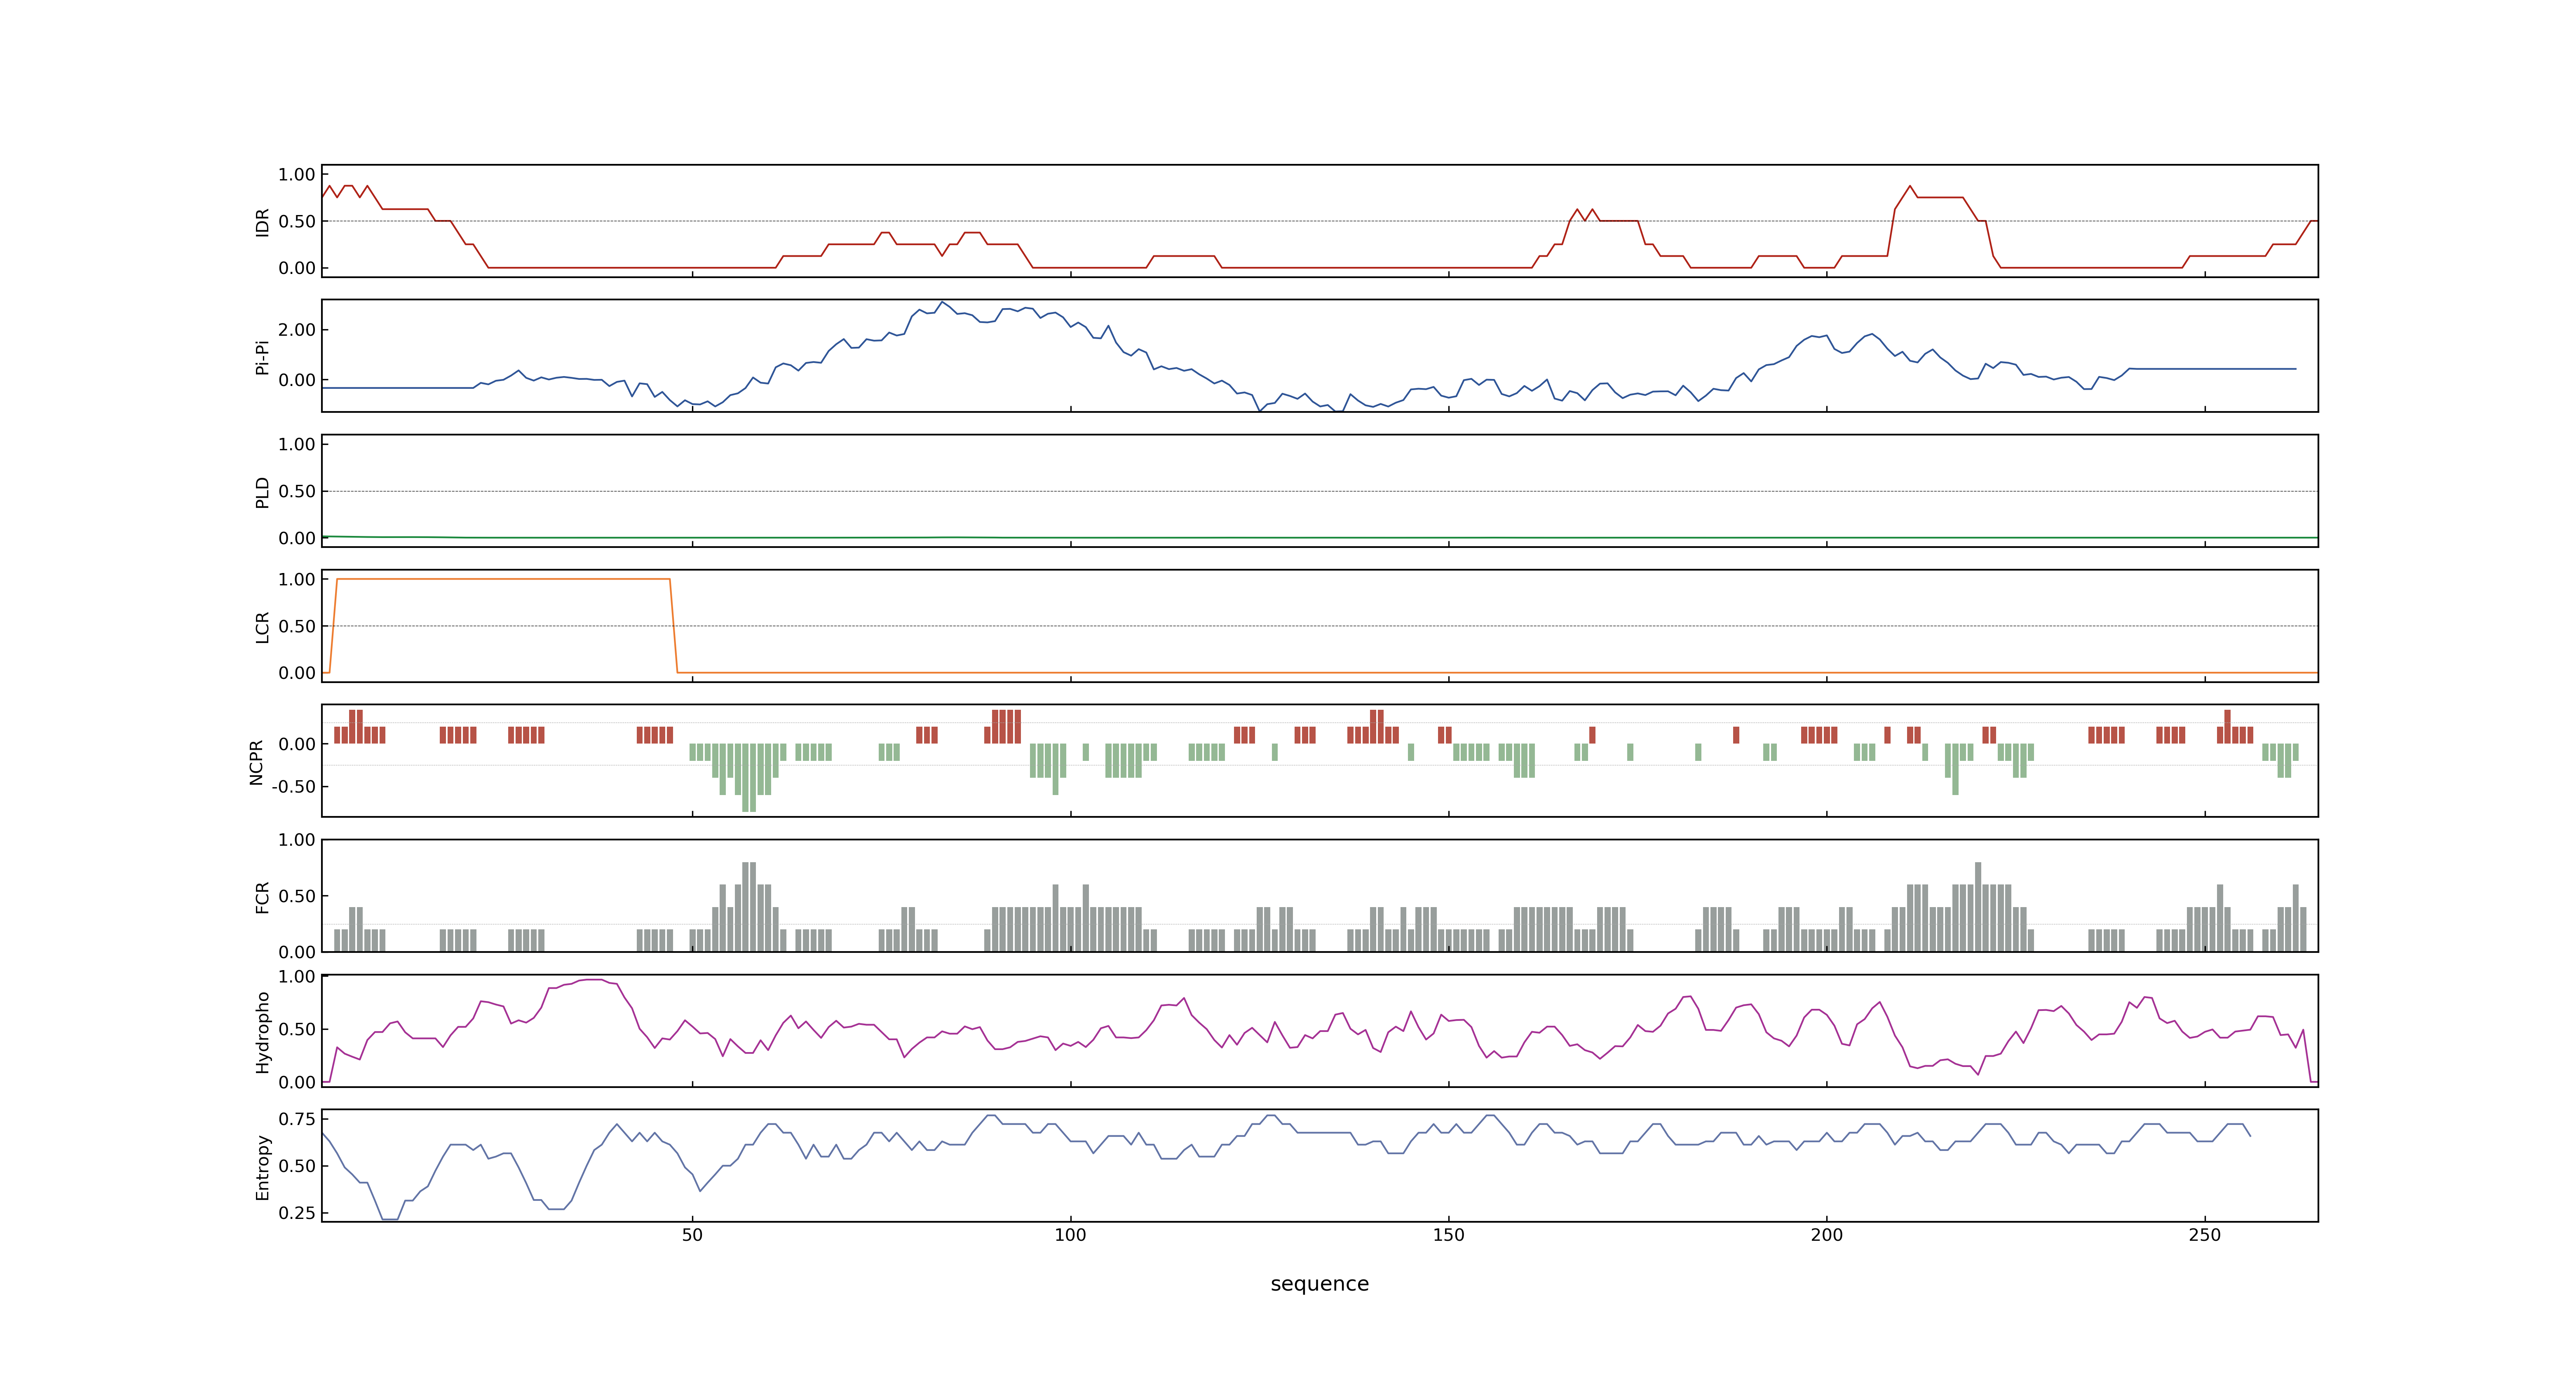Click the 1.00 tick on Hydropho axis
Viewport: 2576px width, 1373px height.
pos(297,976)
